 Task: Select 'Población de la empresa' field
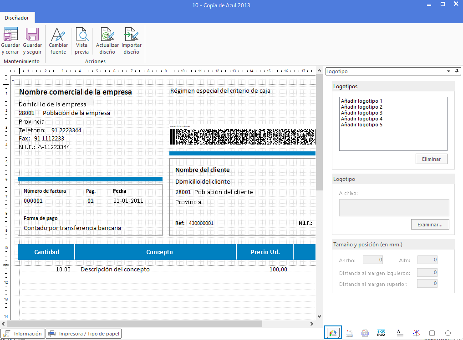click(76, 113)
